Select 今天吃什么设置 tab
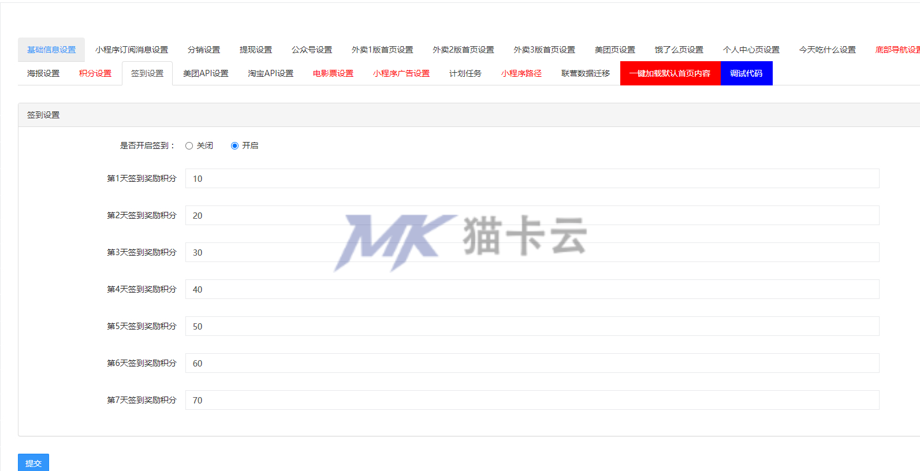This screenshot has width=920, height=471. (x=827, y=50)
